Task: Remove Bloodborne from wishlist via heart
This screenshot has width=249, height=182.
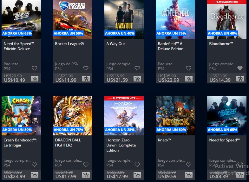Action: [240, 68]
